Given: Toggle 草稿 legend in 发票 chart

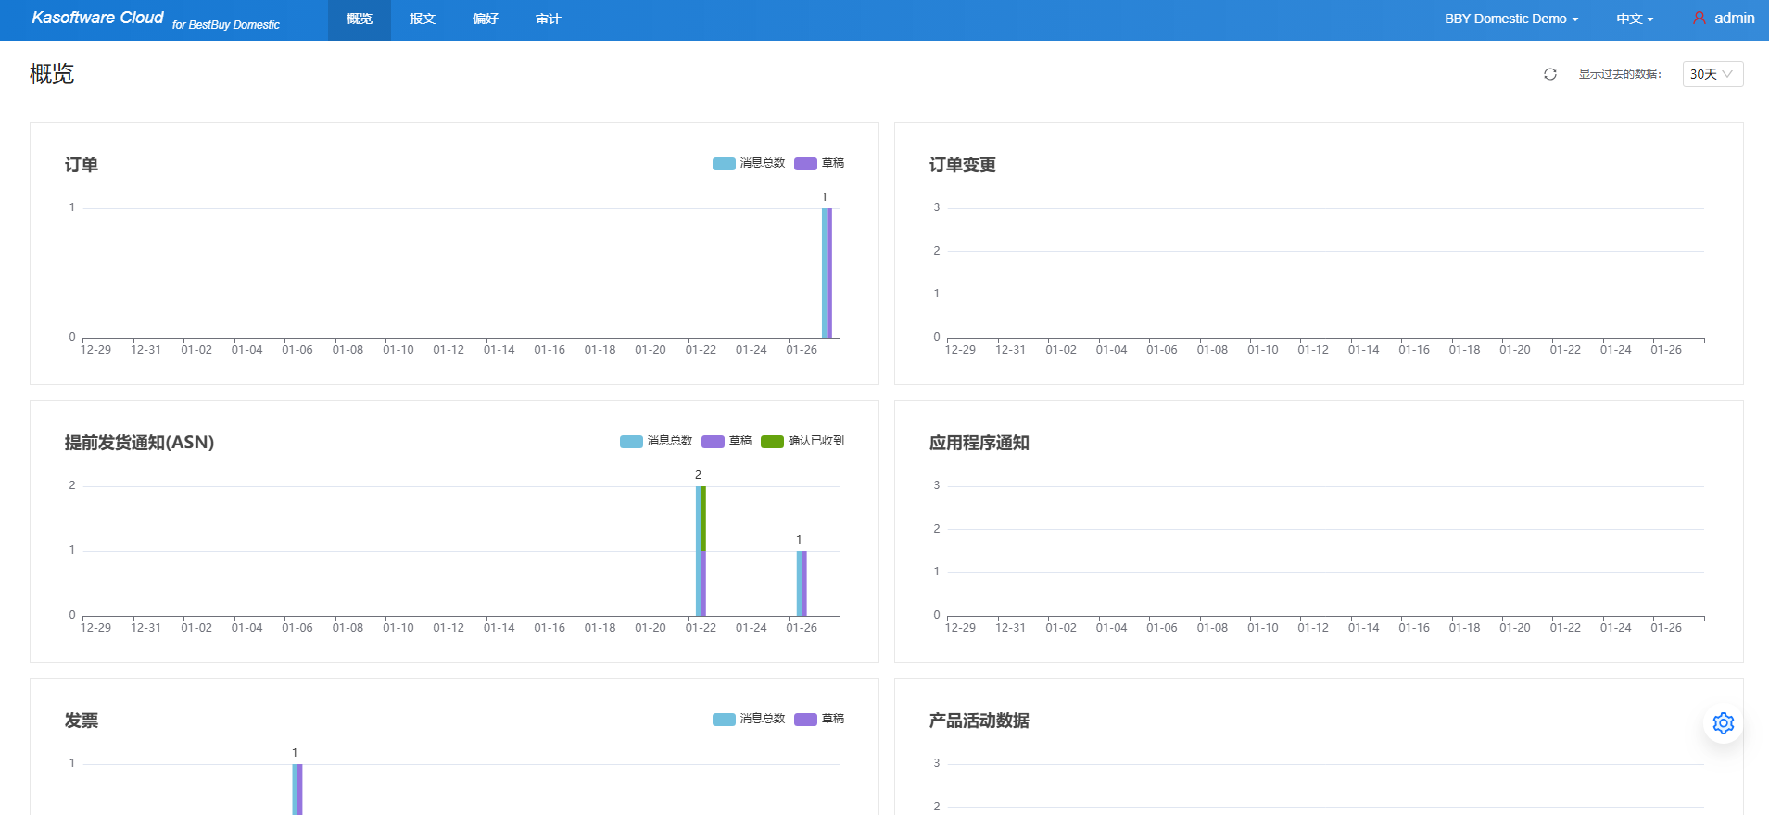Looking at the screenshot, I should pyautogui.click(x=819, y=720).
